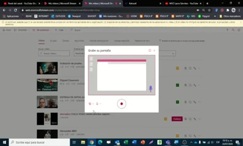243x146 pixels.
Task: Click the upload arrow icon in Stream header
Action: pos(227,30)
